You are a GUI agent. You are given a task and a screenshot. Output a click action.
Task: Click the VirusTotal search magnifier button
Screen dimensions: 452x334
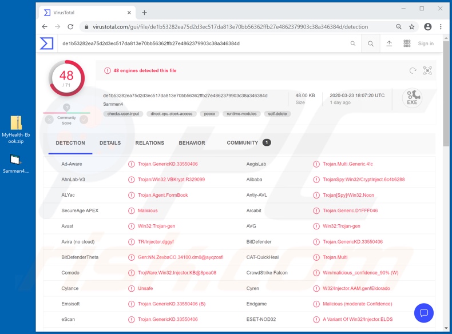371,43
